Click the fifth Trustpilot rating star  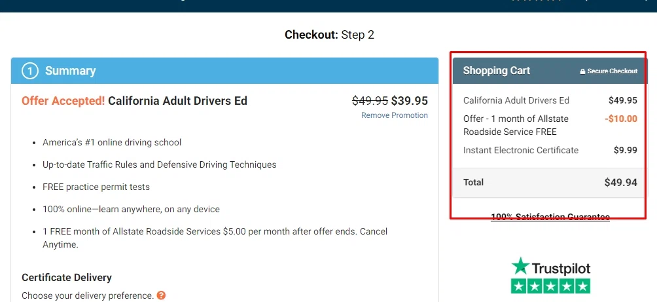[582, 287]
